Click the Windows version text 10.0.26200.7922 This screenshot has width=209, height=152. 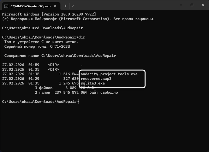tap(77, 14)
